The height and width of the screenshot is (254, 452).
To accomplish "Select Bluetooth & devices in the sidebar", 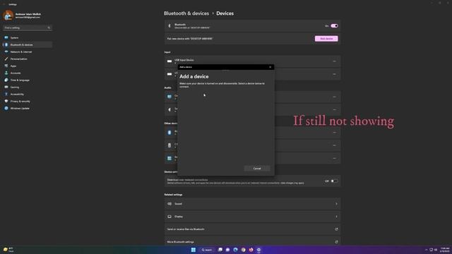I will (28, 44).
